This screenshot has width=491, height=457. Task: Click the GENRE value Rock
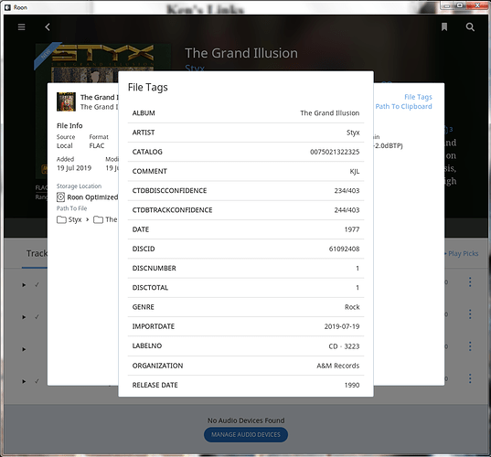[352, 307]
